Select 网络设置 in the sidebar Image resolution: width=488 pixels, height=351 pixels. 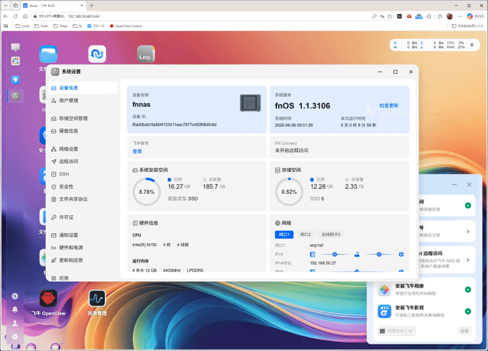click(x=82, y=149)
